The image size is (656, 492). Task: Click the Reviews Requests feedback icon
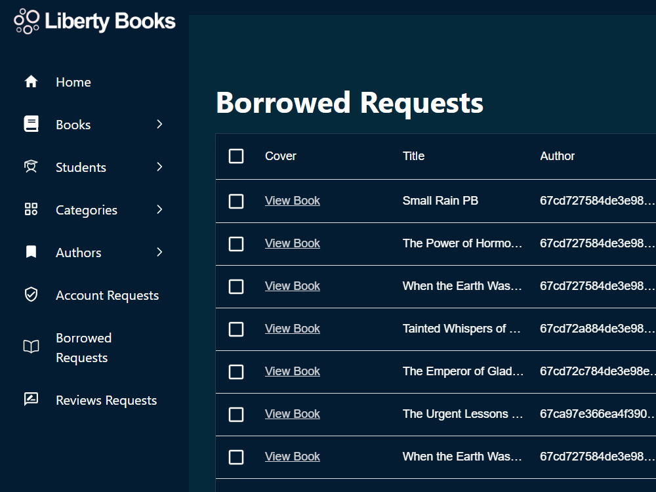[x=31, y=400]
